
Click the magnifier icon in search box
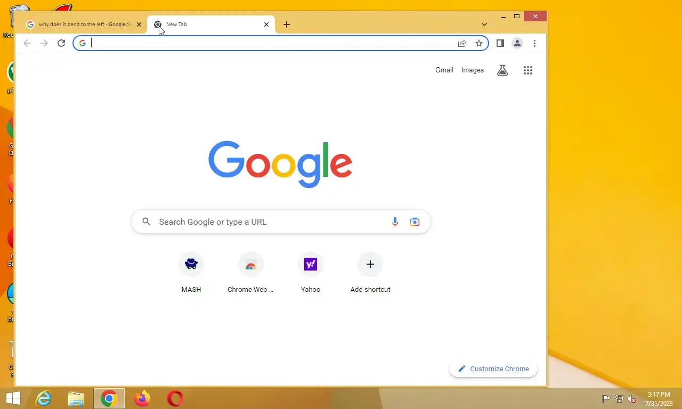(147, 222)
